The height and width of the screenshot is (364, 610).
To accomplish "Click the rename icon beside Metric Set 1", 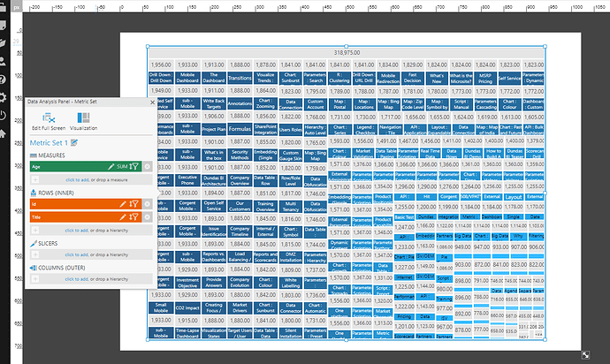I will tap(74, 143).
